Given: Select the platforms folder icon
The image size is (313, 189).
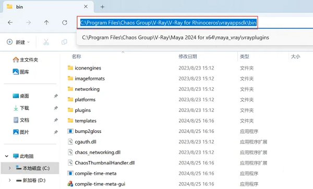Looking at the screenshot, I should (x=70, y=100).
